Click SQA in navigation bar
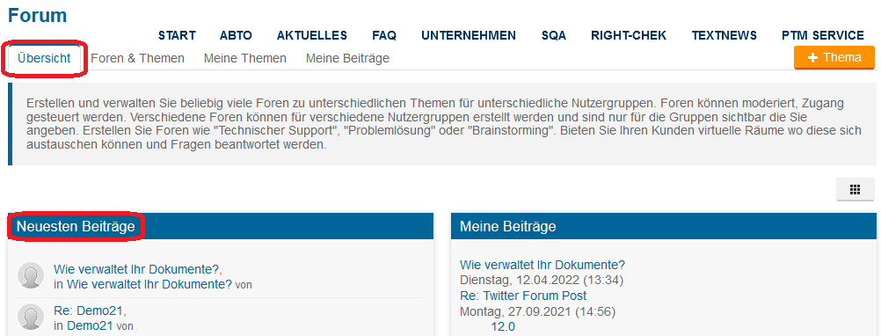 pyautogui.click(x=554, y=35)
